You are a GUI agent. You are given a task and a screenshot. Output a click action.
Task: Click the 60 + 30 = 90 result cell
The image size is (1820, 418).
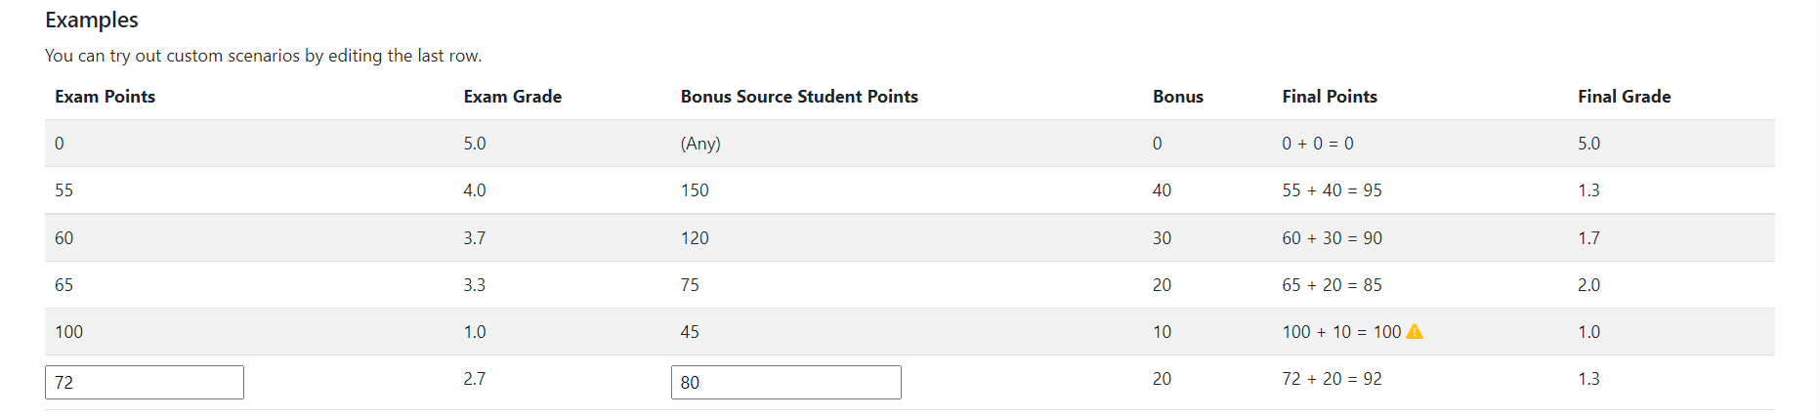[x=1332, y=238]
